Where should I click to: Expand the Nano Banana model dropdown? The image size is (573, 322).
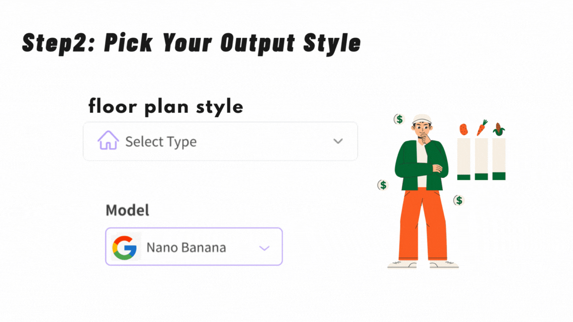(194, 247)
